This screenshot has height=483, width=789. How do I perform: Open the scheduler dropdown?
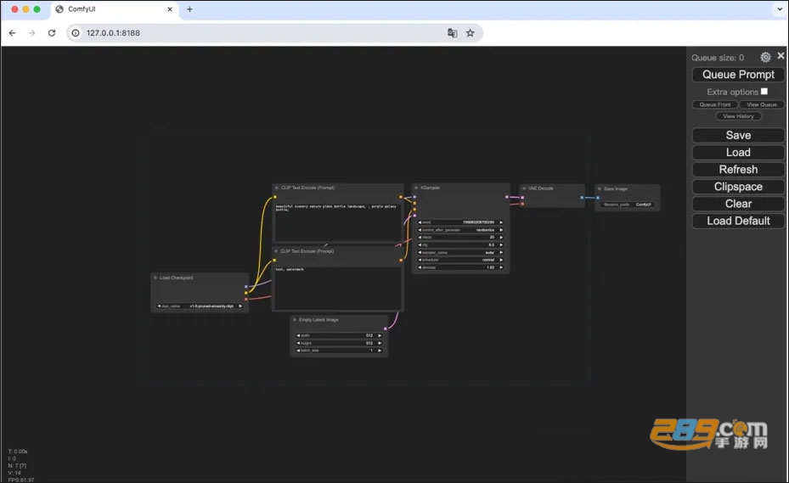pos(460,260)
